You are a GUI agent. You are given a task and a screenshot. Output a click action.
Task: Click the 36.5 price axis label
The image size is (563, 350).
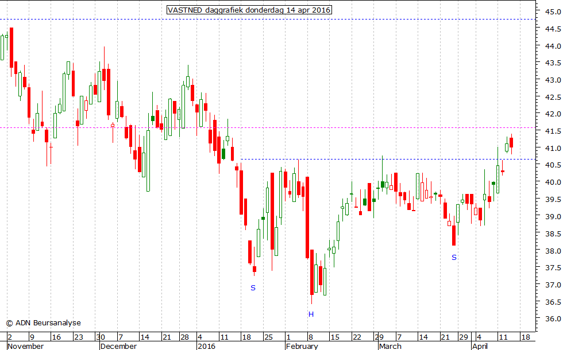[553, 302]
